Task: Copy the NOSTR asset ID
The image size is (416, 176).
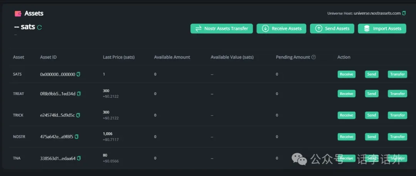Action: click(77, 136)
